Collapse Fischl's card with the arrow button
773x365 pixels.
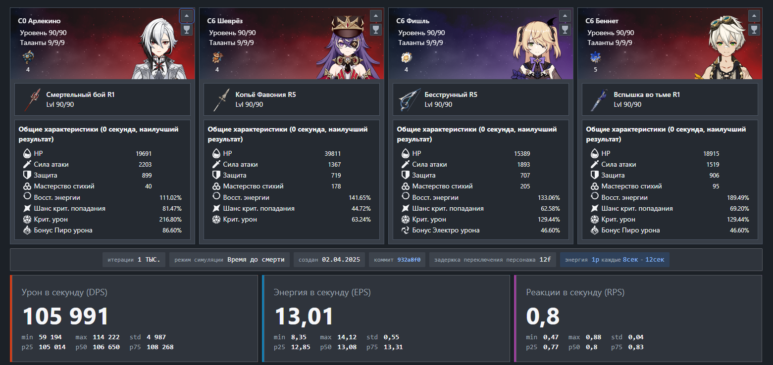(x=565, y=16)
